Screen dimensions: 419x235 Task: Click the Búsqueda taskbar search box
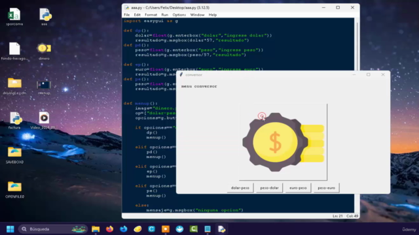coord(53,229)
